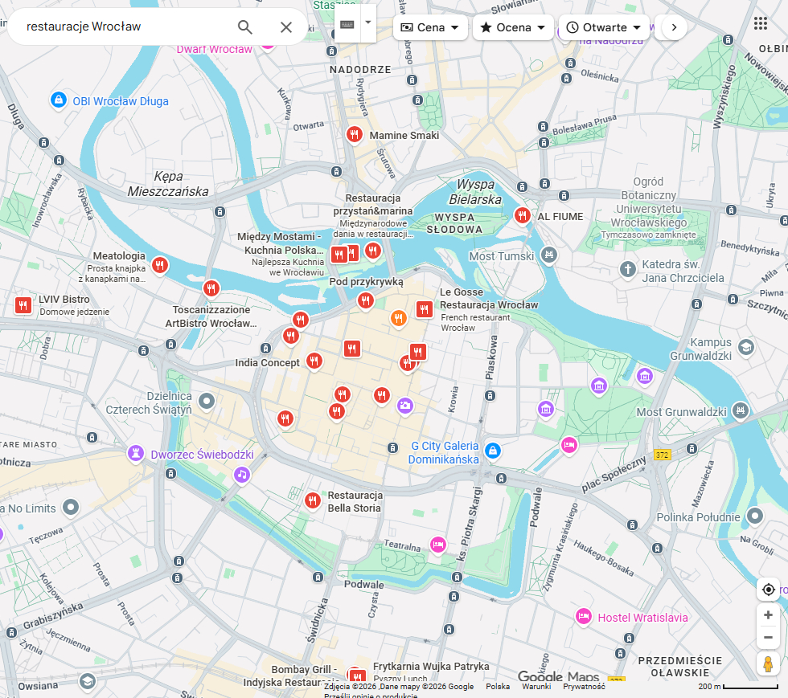
Task: Select the Mamine Smaki restaurant marker
Action: click(354, 134)
